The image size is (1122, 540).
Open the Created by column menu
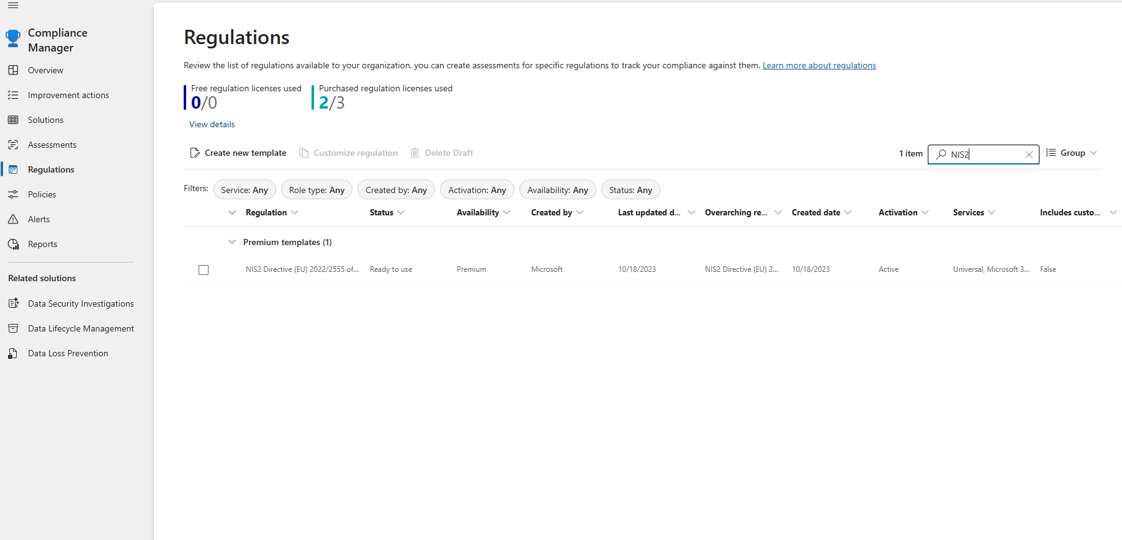(x=580, y=212)
